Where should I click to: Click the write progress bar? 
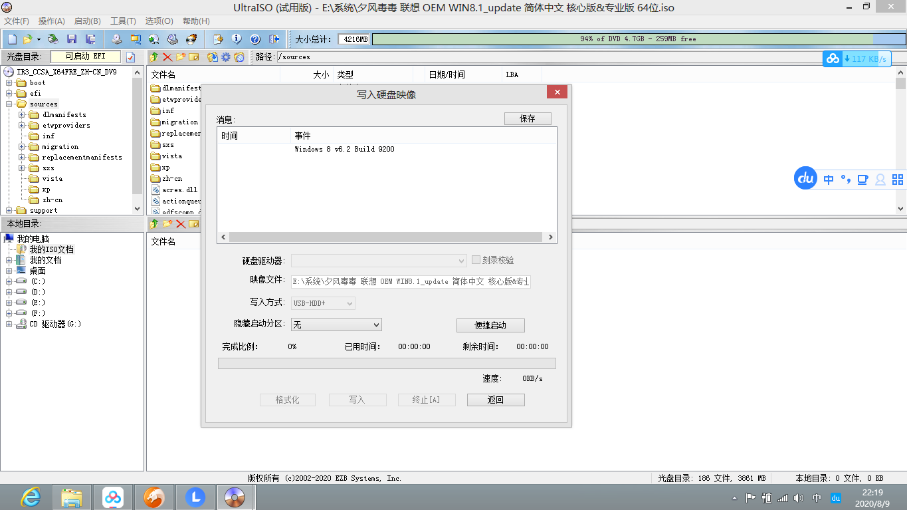(x=387, y=363)
